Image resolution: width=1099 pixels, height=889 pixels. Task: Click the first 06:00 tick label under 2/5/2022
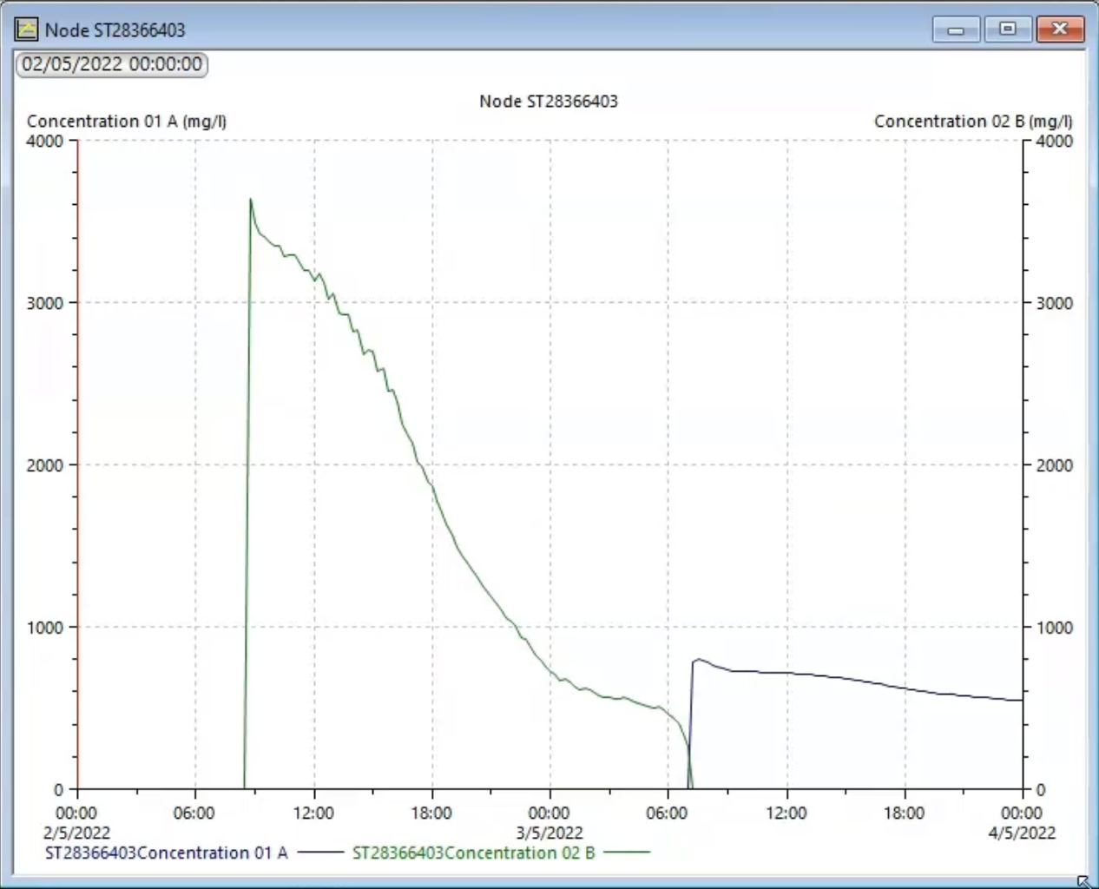coord(194,813)
